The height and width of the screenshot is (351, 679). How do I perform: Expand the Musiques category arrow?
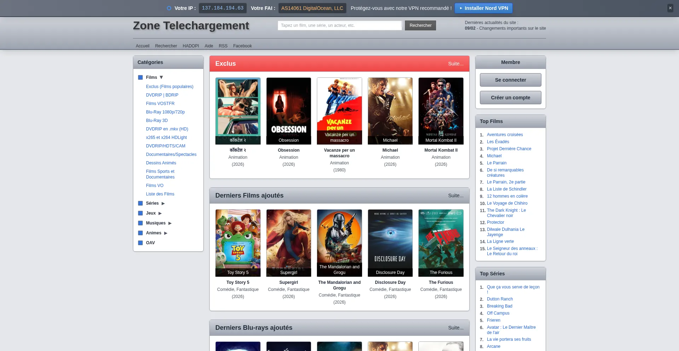tap(170, 223)
